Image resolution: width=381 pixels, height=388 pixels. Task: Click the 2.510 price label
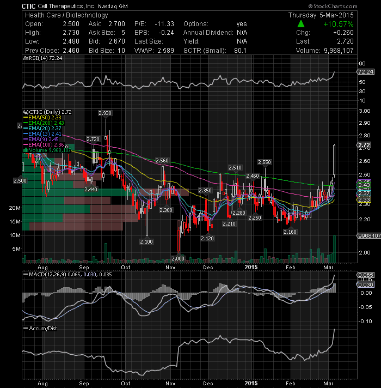(235, 167)
